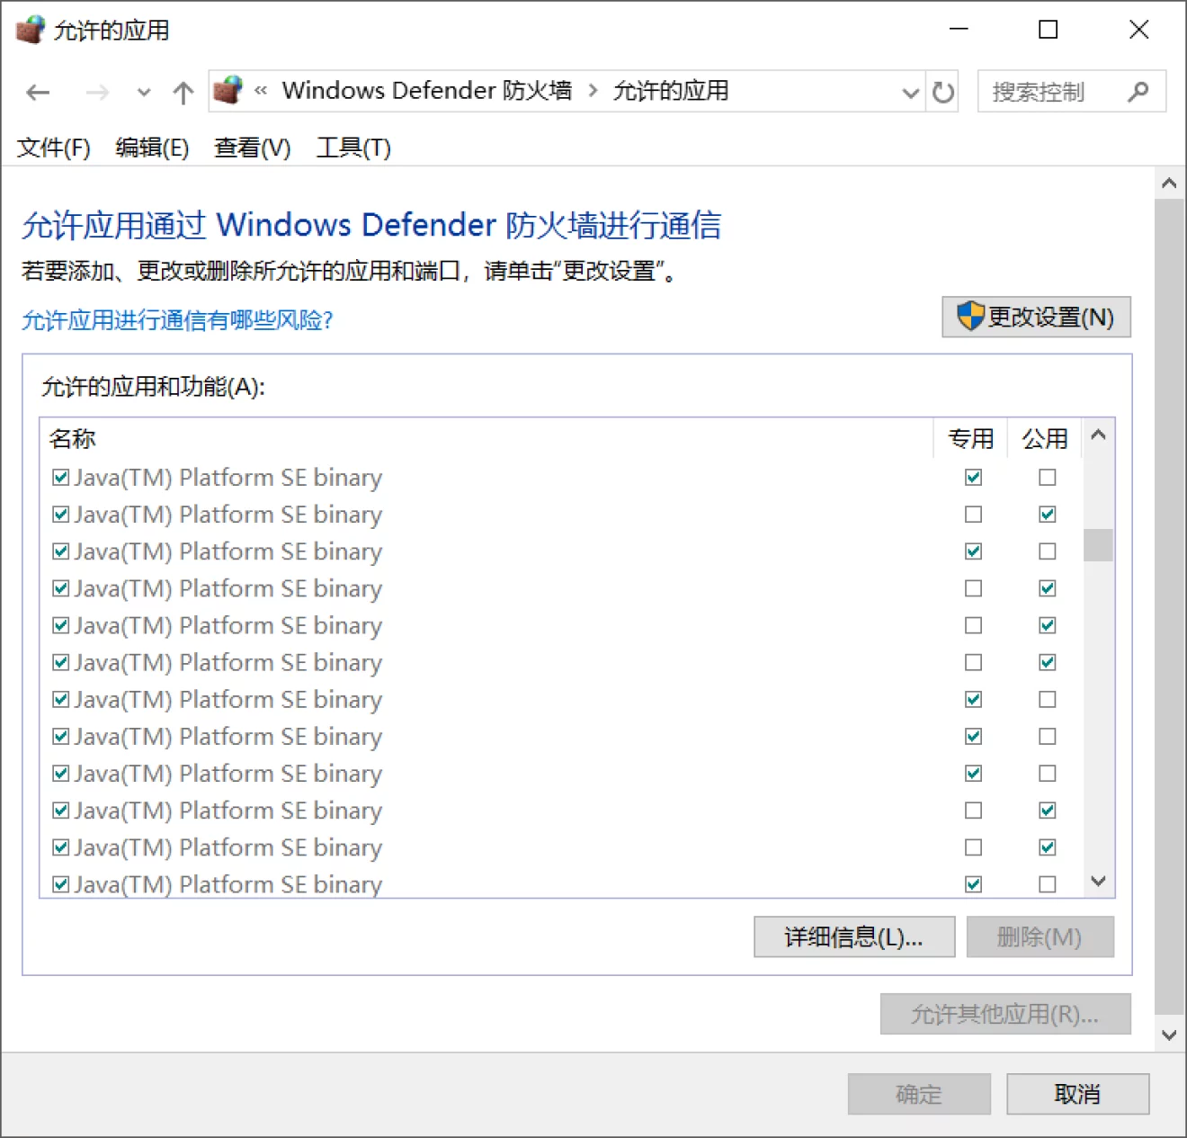Viewport: 1187px width, 1138px height.
Task: Click the breadcrumb chevron after Windows Defender 防火墙
Action: [593, 91]
